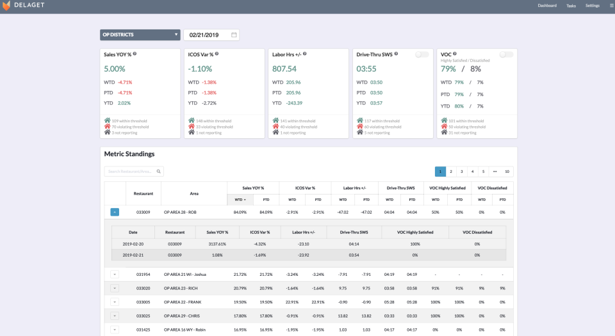Viewport: 615px width, 336px height.
Task: Open the OP DISTRICTS dropdown
Action: coord(140,35)
